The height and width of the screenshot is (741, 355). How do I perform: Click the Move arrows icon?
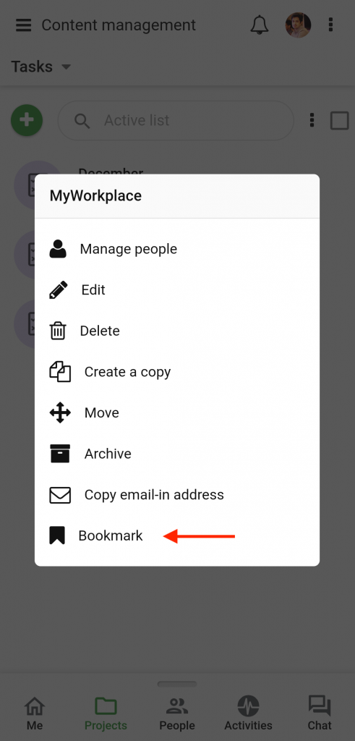pyautogui.click(x=60, y=412)
